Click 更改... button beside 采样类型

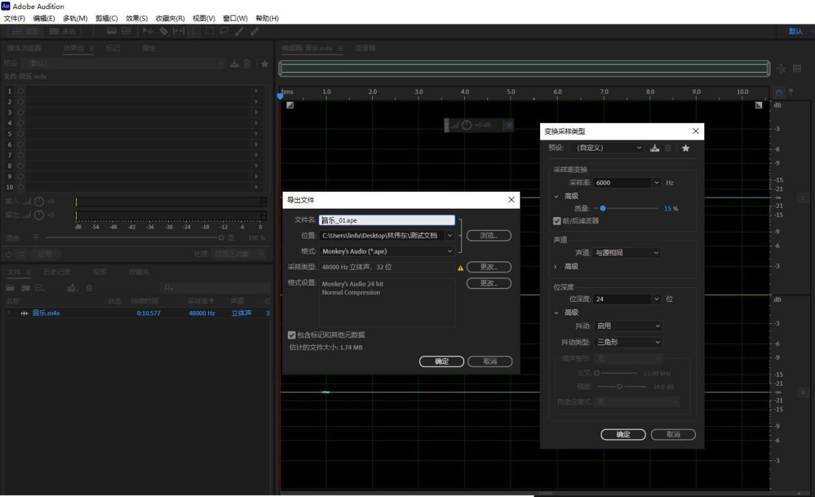click(489, 267)
